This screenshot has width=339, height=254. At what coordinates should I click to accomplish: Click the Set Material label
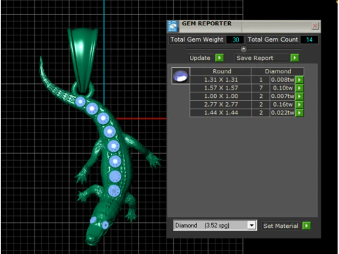coord(280,226)
